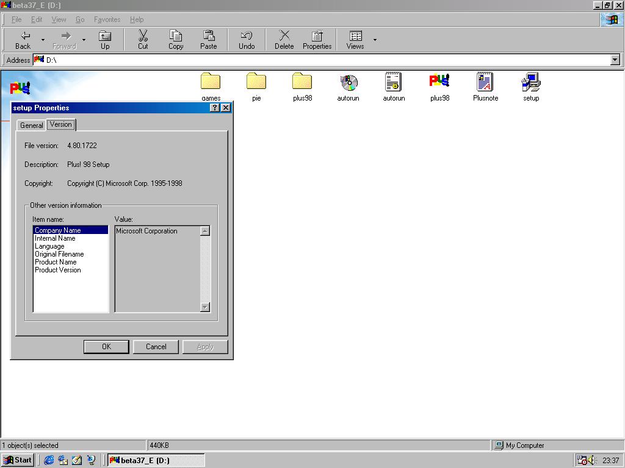Open the Back history dropdown arrow

(43, 40)
